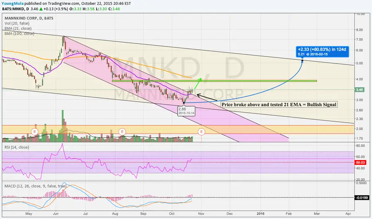Click the Nov label on the time axis
372x219 pixels.
(201, 213)
